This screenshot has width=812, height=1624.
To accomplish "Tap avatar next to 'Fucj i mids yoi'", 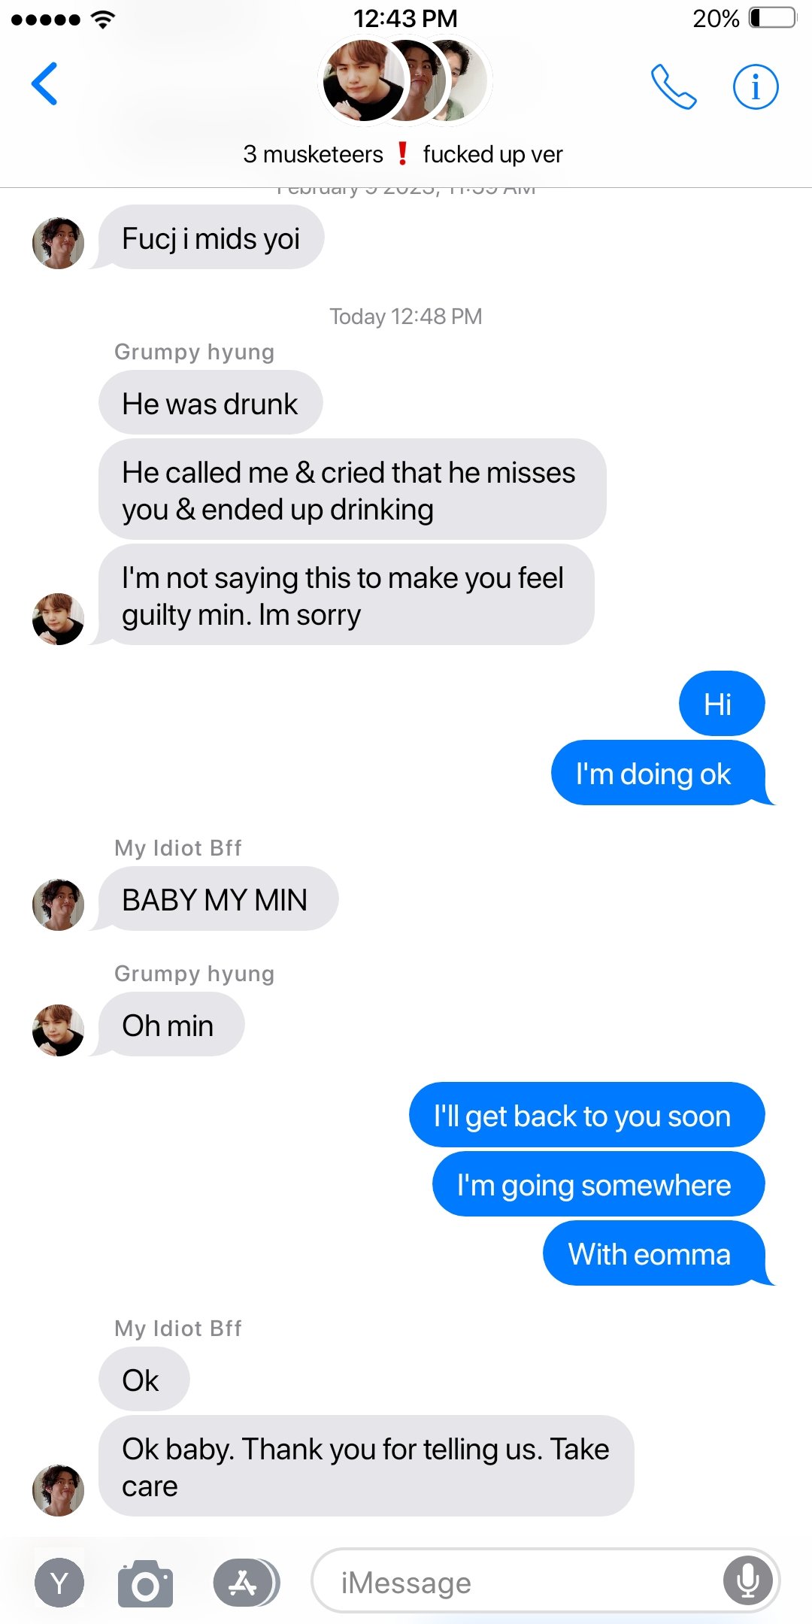I will point(58,243).
